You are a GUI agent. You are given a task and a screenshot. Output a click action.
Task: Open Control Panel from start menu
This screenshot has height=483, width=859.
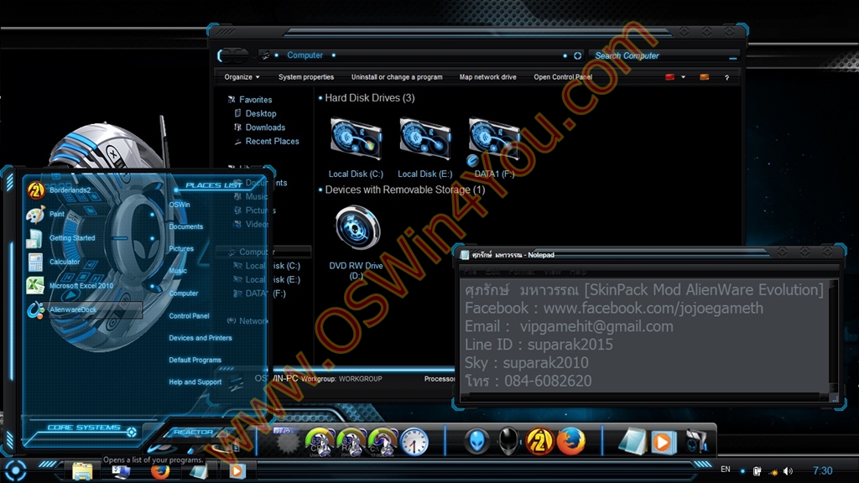pyautogui.click(x=189, y=316)
